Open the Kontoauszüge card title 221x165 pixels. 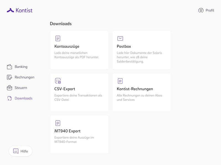tap(67, 46)
